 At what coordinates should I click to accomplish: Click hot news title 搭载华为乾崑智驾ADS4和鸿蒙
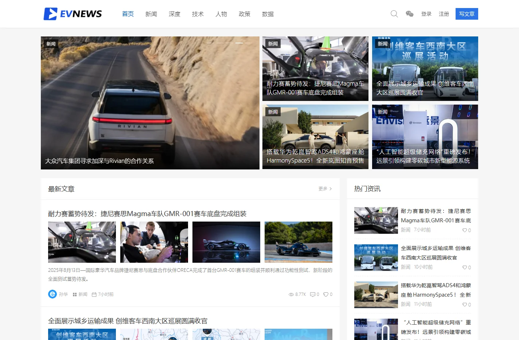(436, 290)
